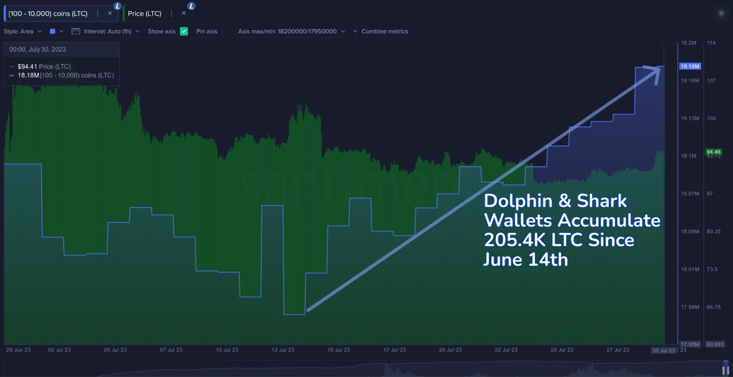Image resolution: width=733 pixels, height=377 pixels.
Task: Click the pause bars icon at bottom right
Action: (x=726, y=370)
